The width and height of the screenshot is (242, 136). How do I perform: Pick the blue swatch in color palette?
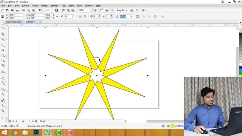coord(240,67)
